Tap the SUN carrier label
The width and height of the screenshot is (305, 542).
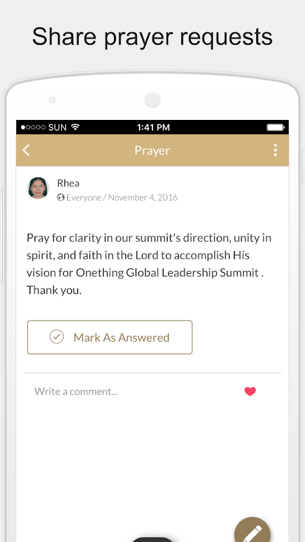(x=58, y=127)
